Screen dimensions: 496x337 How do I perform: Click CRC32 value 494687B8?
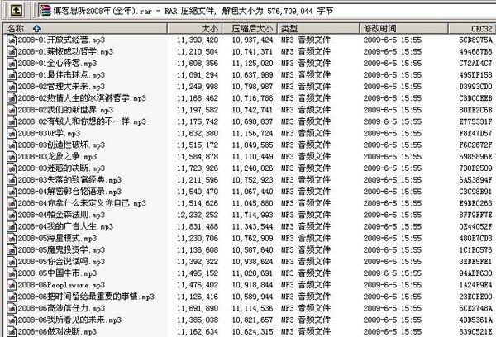coord(476,52)
